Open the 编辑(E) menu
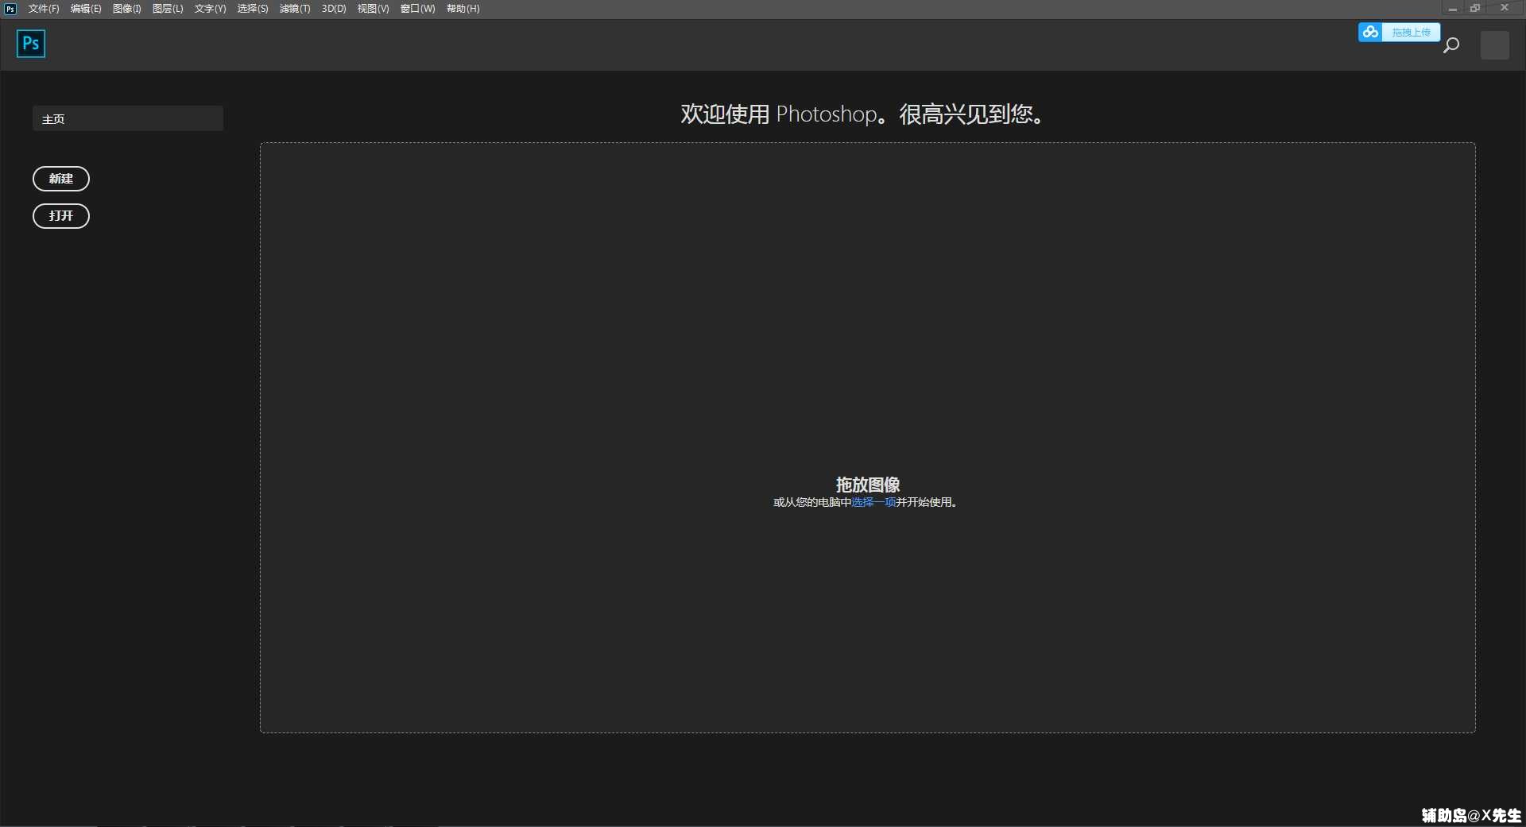This screenshot has width=1526, height=827. point(86,9)
